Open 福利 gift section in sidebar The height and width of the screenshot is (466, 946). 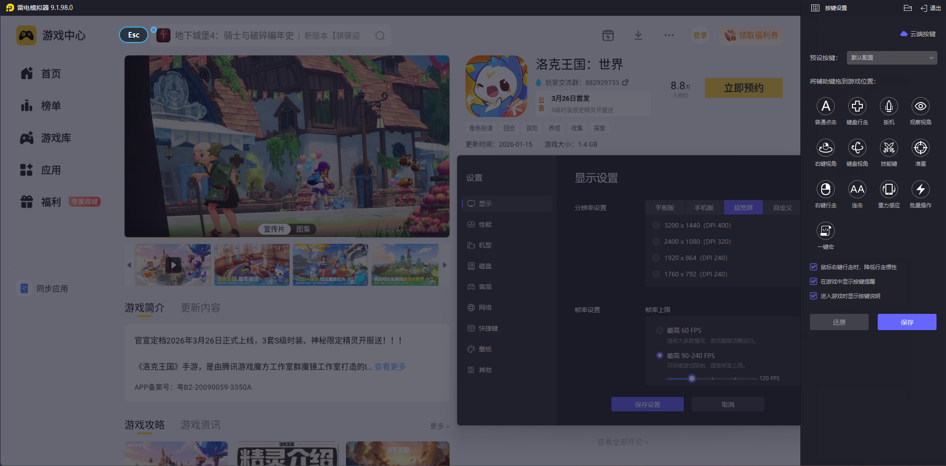pos(41,202)
